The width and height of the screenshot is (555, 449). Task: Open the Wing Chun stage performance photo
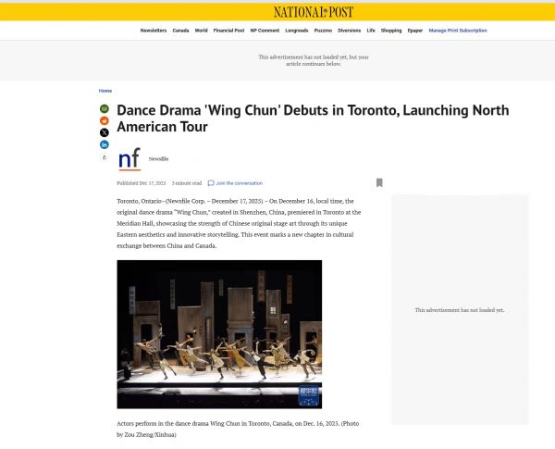(x=219, y=334)
